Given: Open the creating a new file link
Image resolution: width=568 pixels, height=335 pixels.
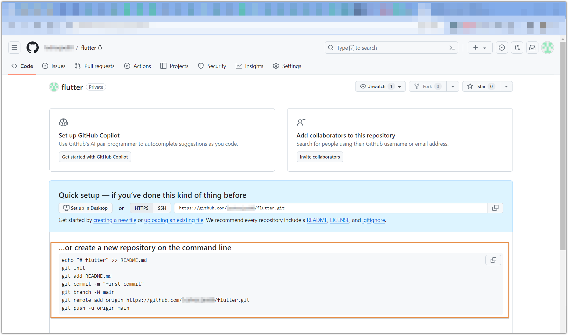Looking at the screenshot, I should 115,220.
